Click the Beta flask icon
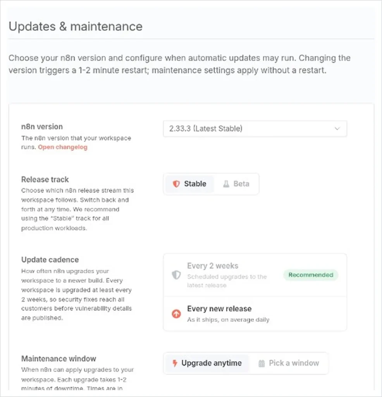Screen dimensions: 382x397 click(x=226, y=184)
